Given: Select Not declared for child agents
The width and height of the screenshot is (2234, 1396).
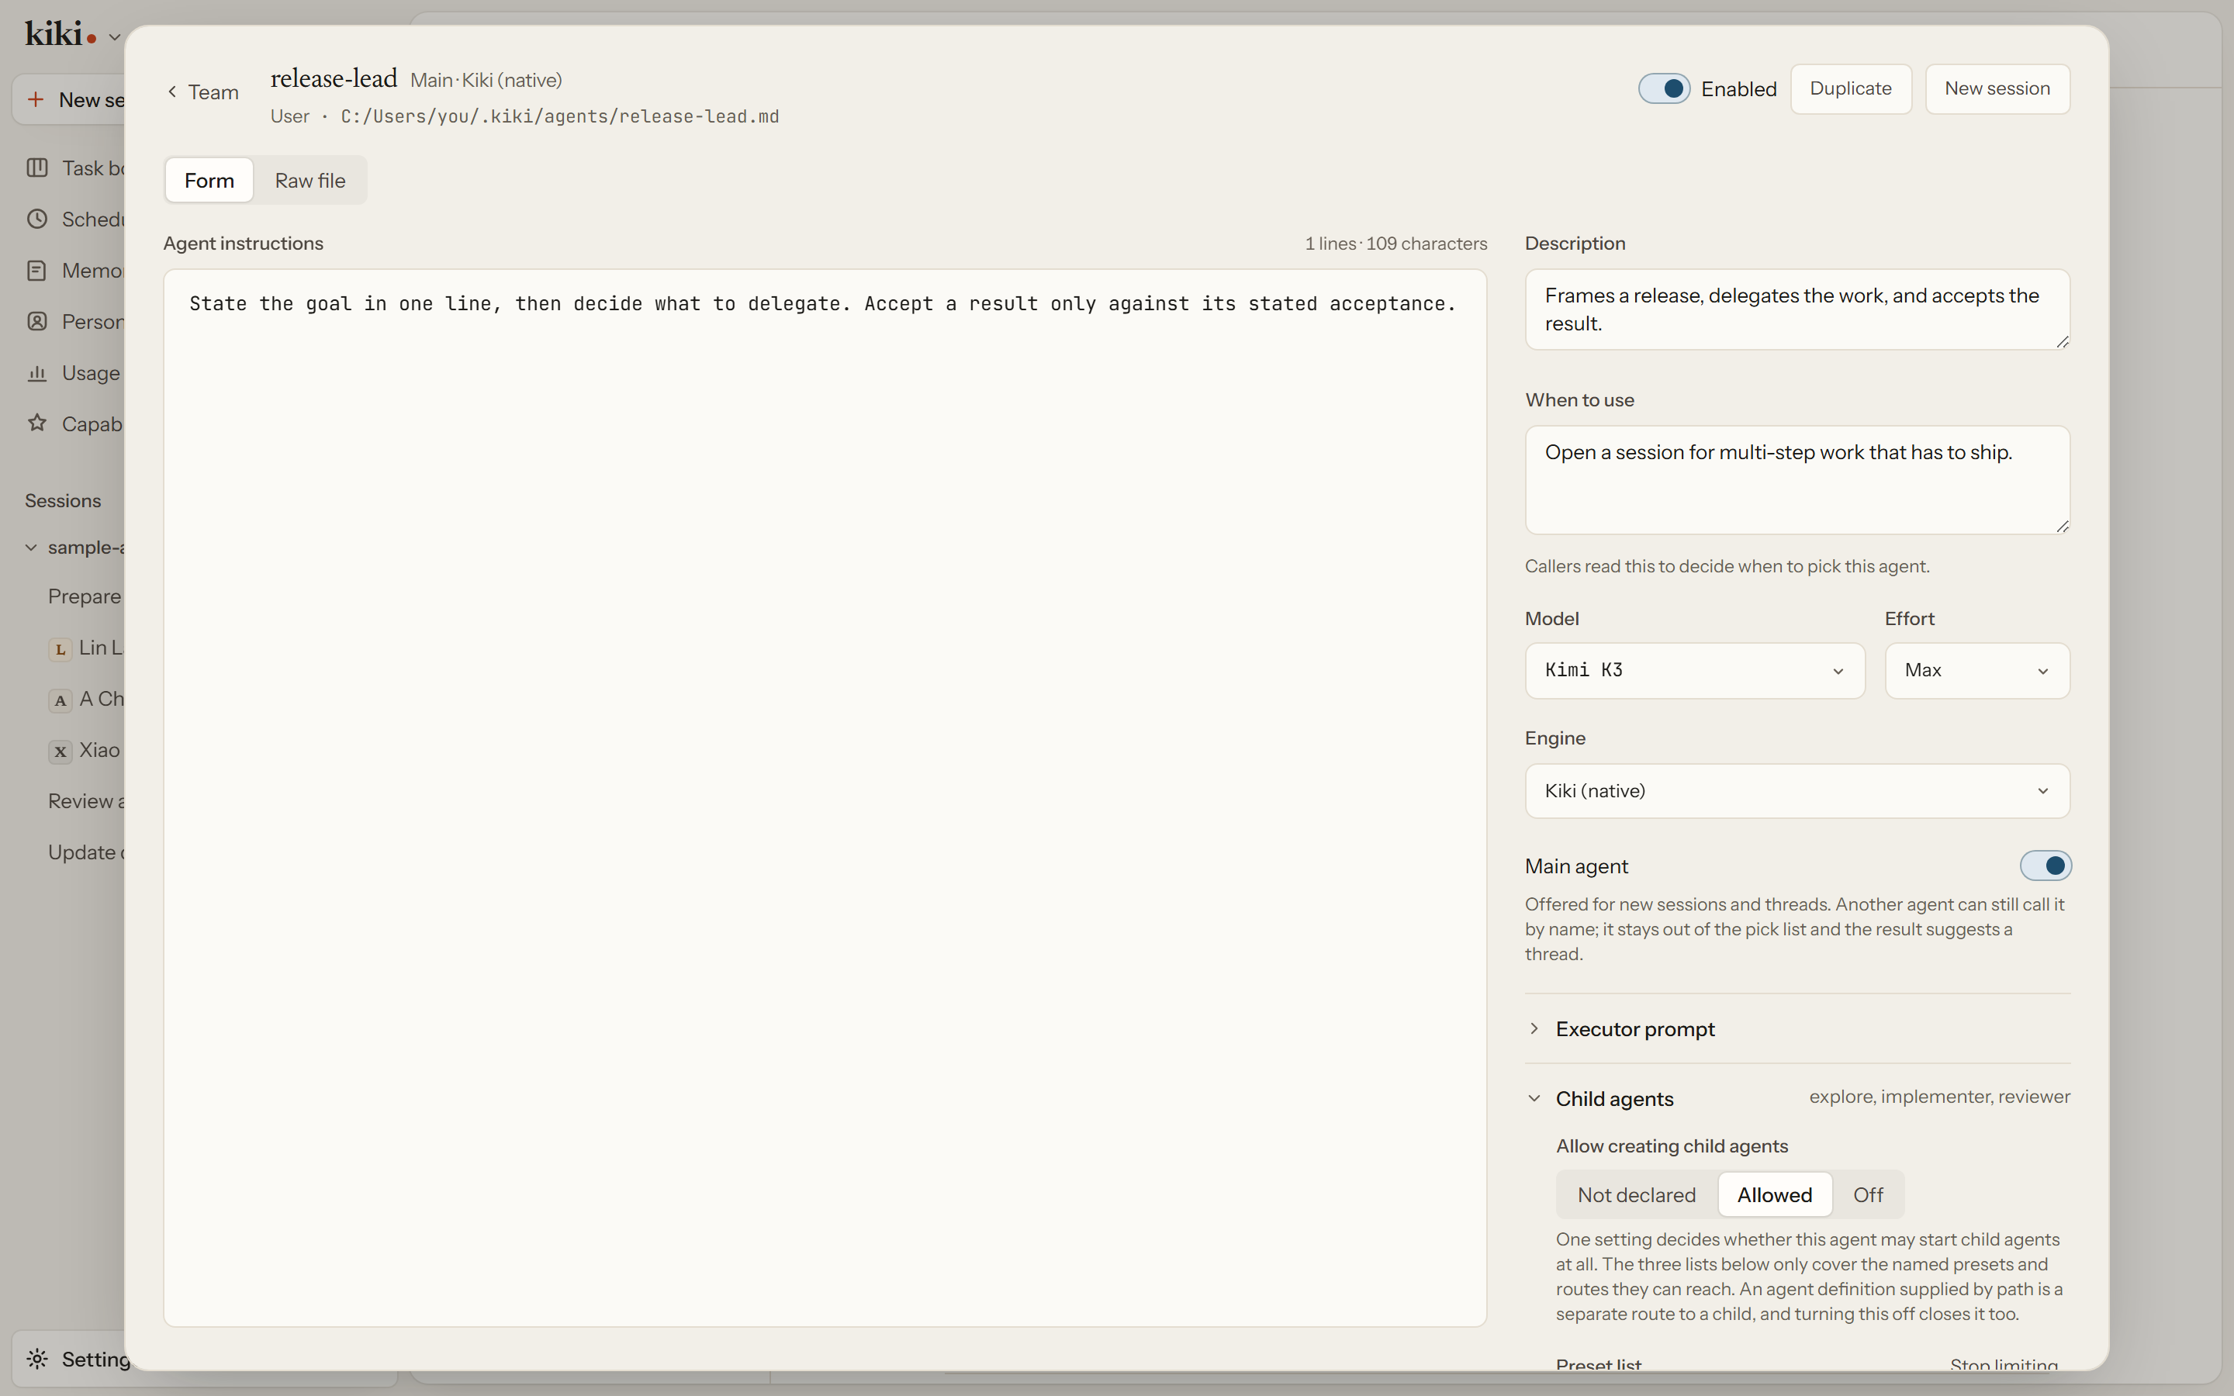Looking at the screenshot, I should tap(1636, 1194).
